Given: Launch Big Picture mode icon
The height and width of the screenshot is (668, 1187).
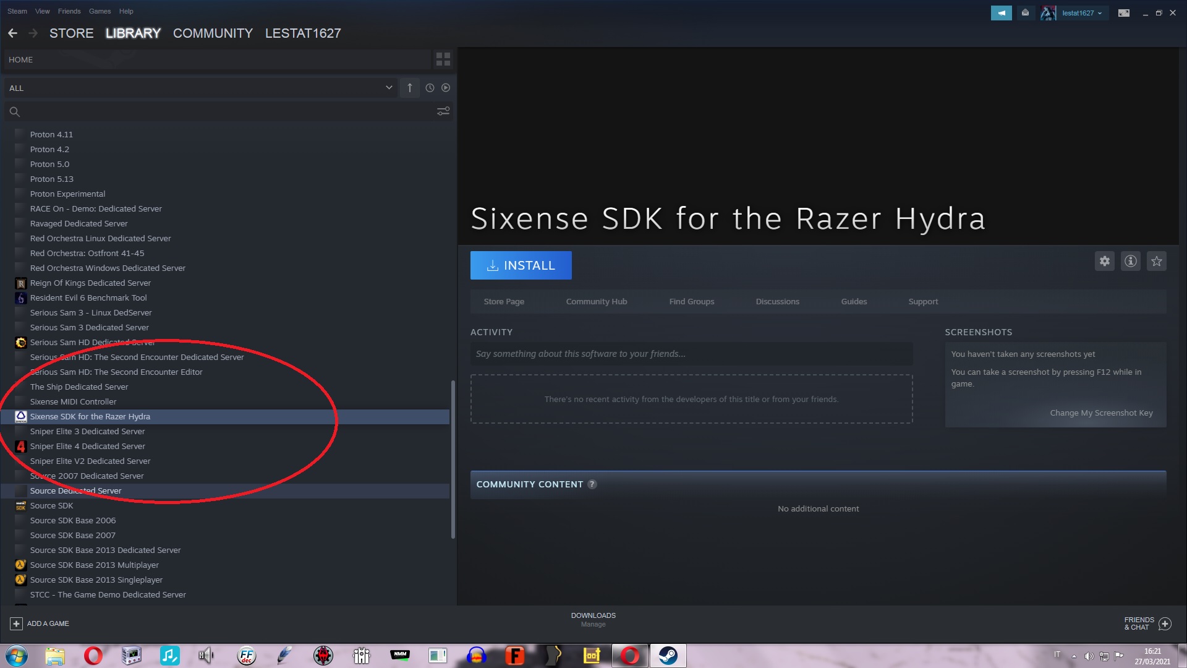Looking at the screenshot, I should click(1124, 13).
